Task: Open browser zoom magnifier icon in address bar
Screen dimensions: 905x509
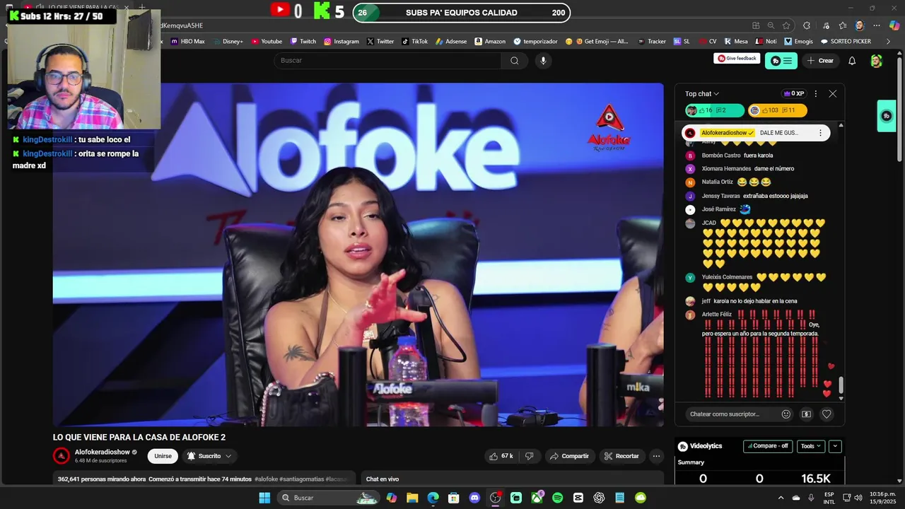Action: (771, 25)
